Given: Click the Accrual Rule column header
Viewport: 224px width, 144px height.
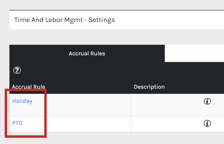Looking at the screenshot, I should point(29,87).
